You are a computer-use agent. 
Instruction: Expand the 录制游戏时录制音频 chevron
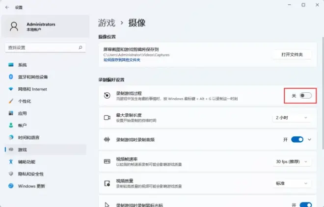[x=310, y=139]
